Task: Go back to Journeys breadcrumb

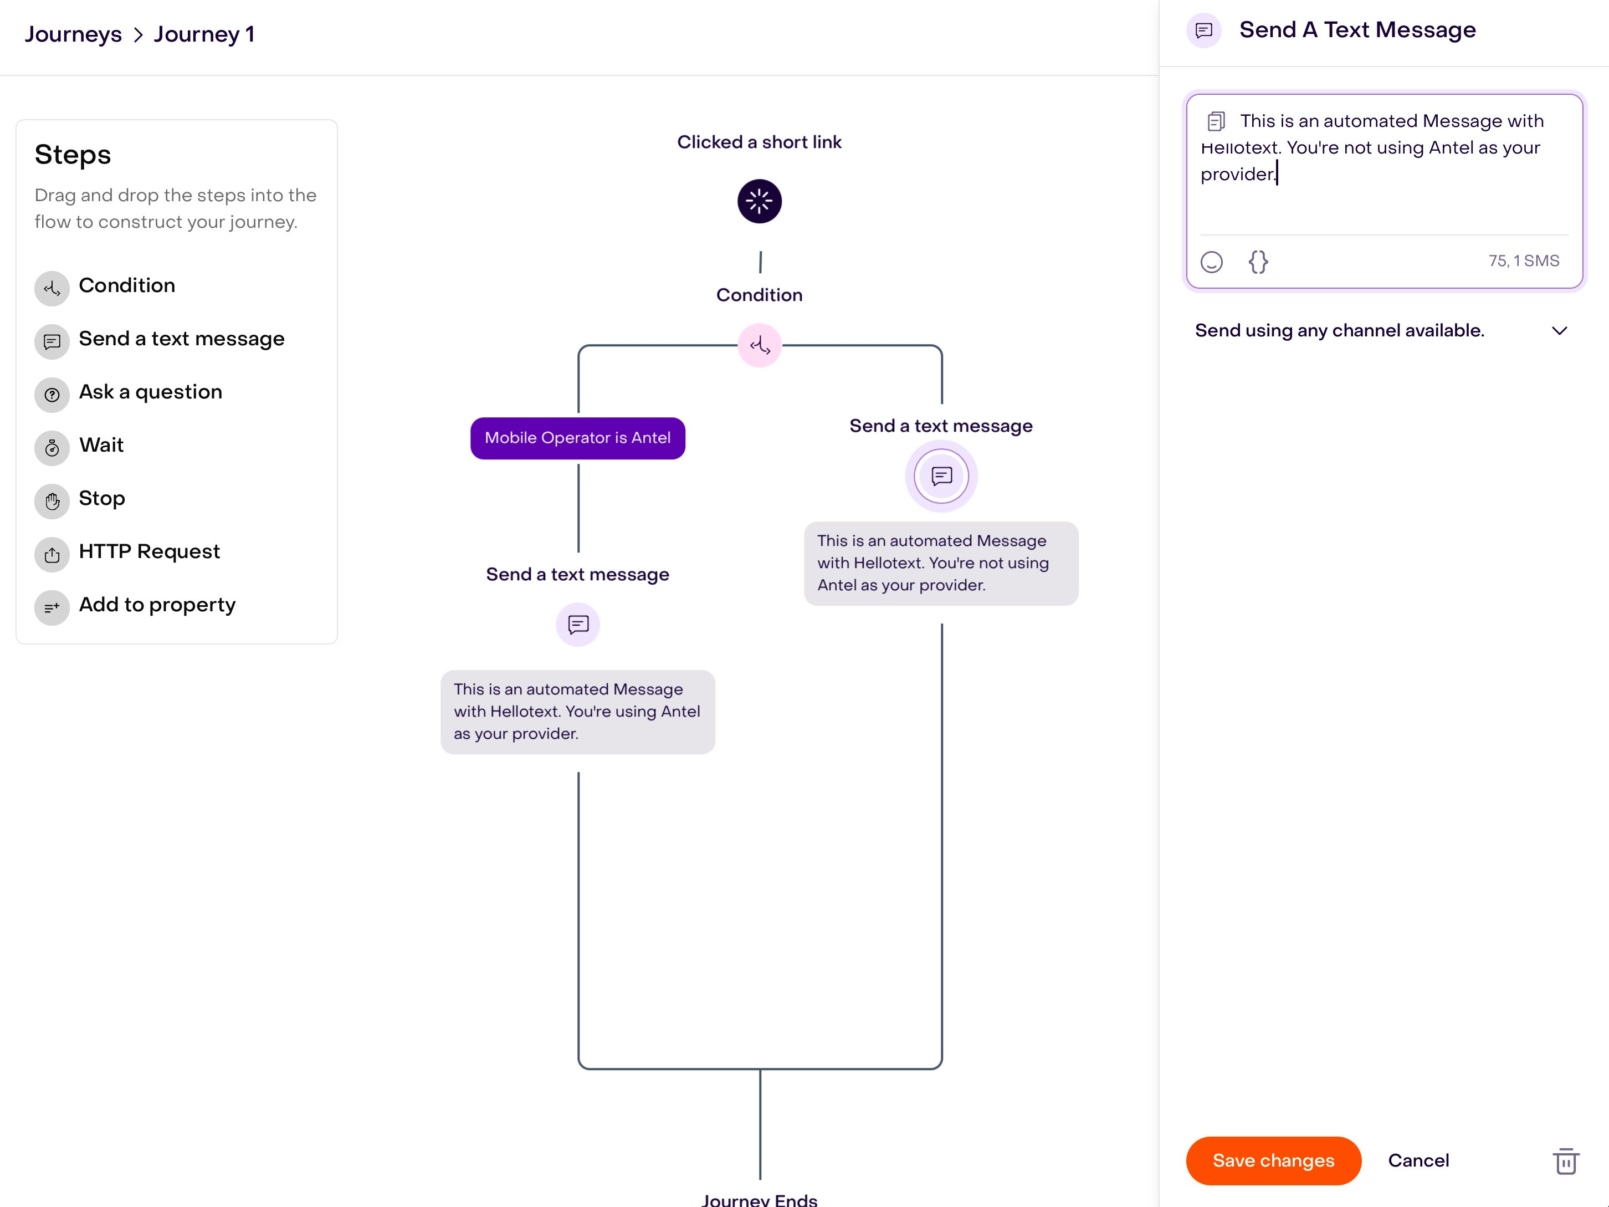Action: [74, 34]
